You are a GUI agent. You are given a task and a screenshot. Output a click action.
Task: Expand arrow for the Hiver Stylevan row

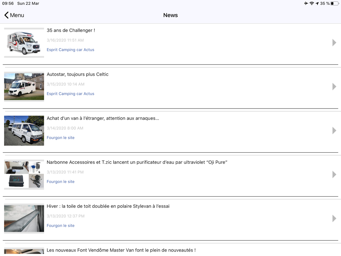point(334,218)
